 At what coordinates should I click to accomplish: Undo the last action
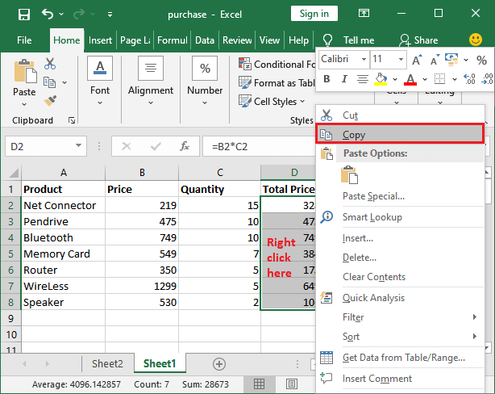pyautogui.click(x=48, y=14)
